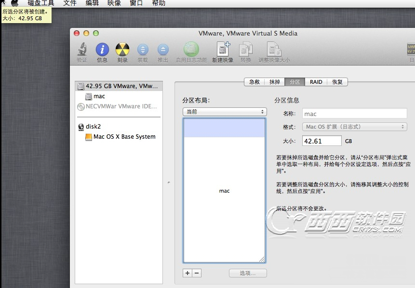Viewport: 415px width, 288px height.
Task: Switch to the Partition (分区) tab
Action: 295,82
